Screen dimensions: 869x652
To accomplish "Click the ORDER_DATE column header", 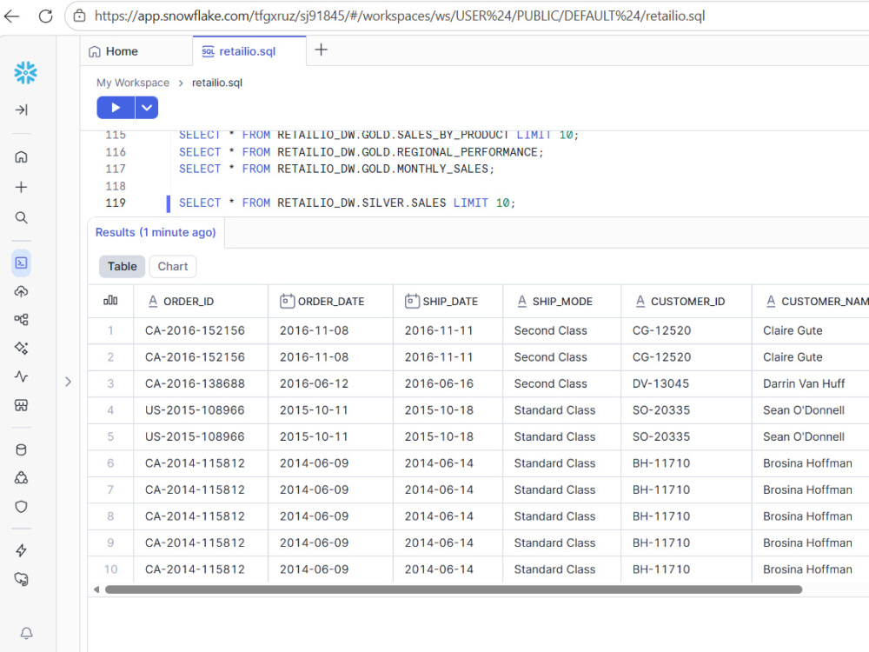I will pyautogui.click(x=330, y=301).
